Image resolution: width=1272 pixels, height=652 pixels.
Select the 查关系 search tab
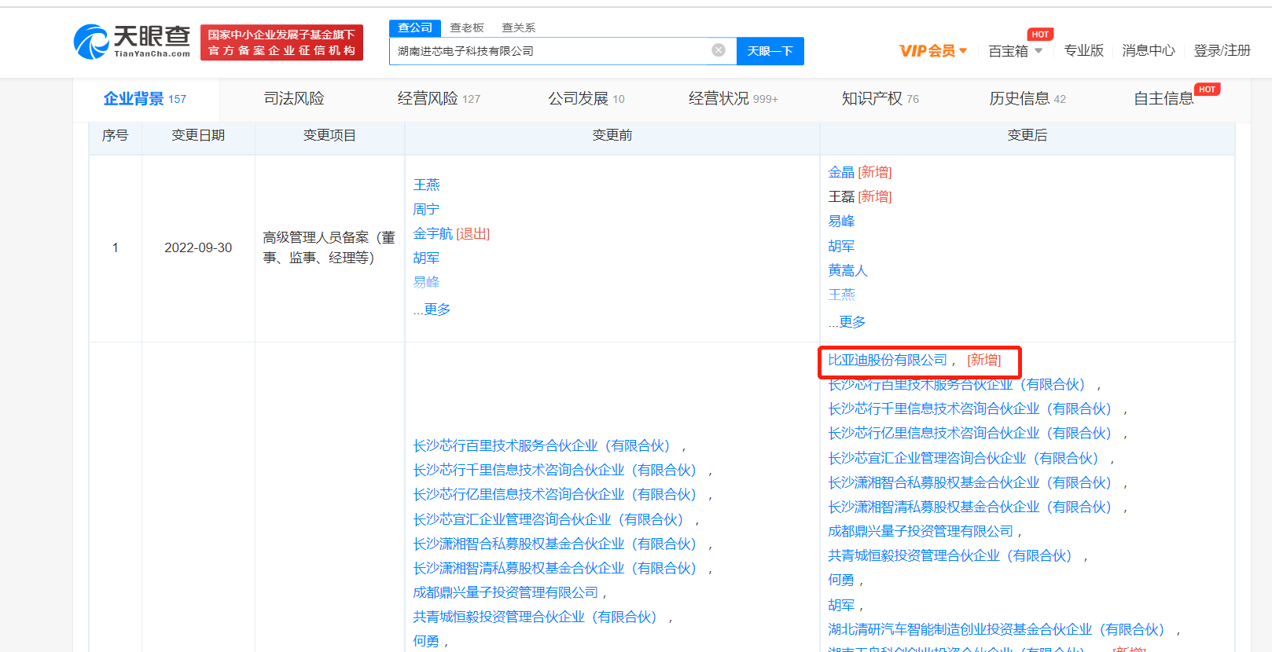click(519, 27)
